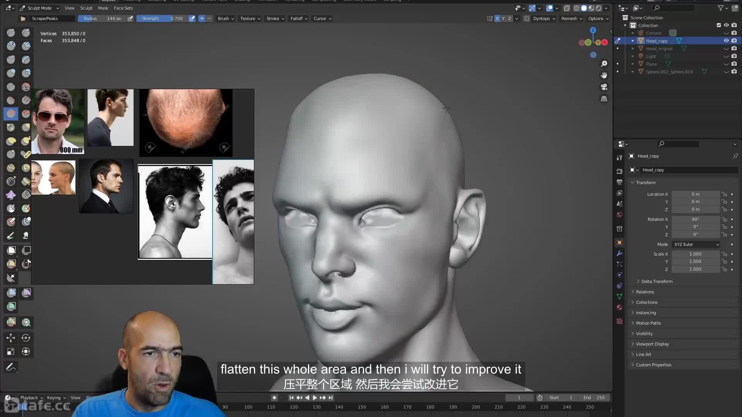The width and height of the screenshot is (742, 417).
Task: Open the Stroke dropdown
Action: (x=275, y=19)
